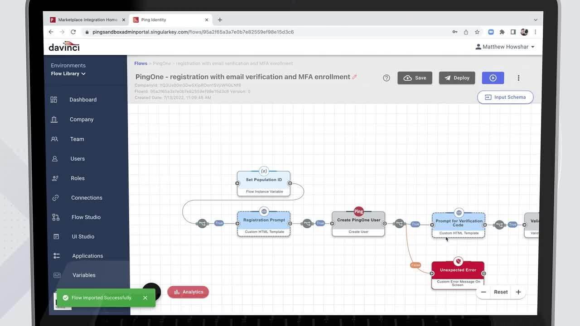This screenshot has height=326, width=580.
Task: Go to Connections in the sidebar
Action: 87,198
